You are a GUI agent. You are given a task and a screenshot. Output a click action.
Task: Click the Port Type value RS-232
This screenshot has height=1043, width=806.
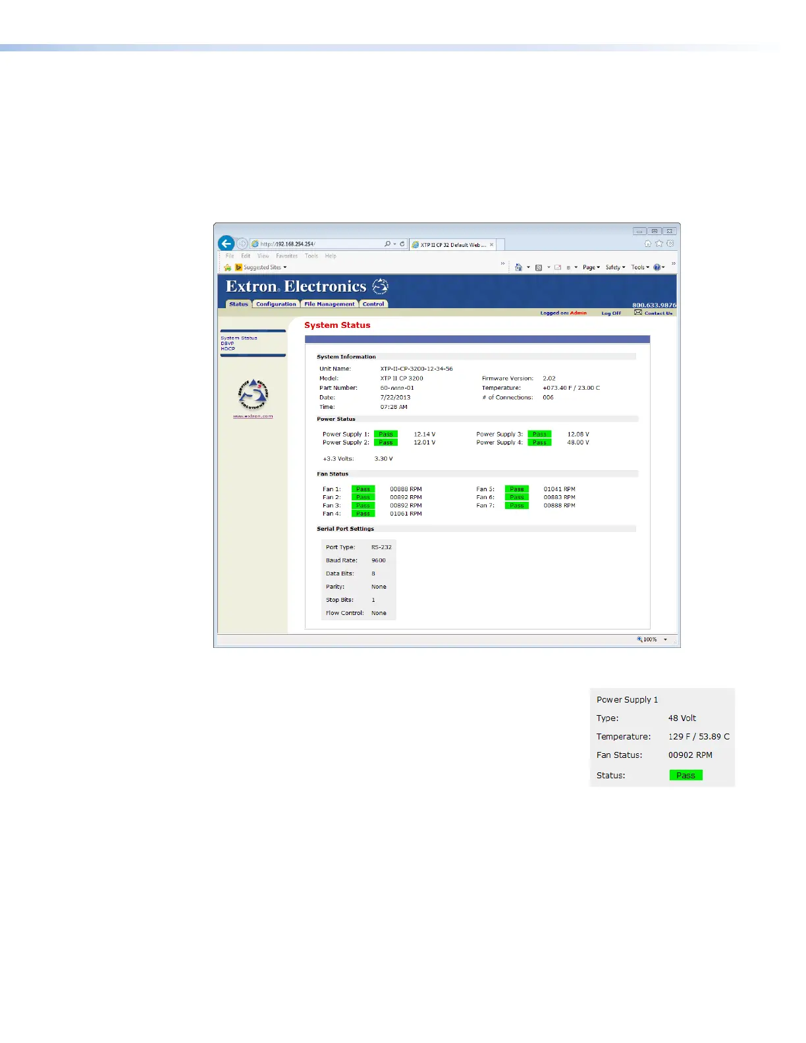click(381, 547)
